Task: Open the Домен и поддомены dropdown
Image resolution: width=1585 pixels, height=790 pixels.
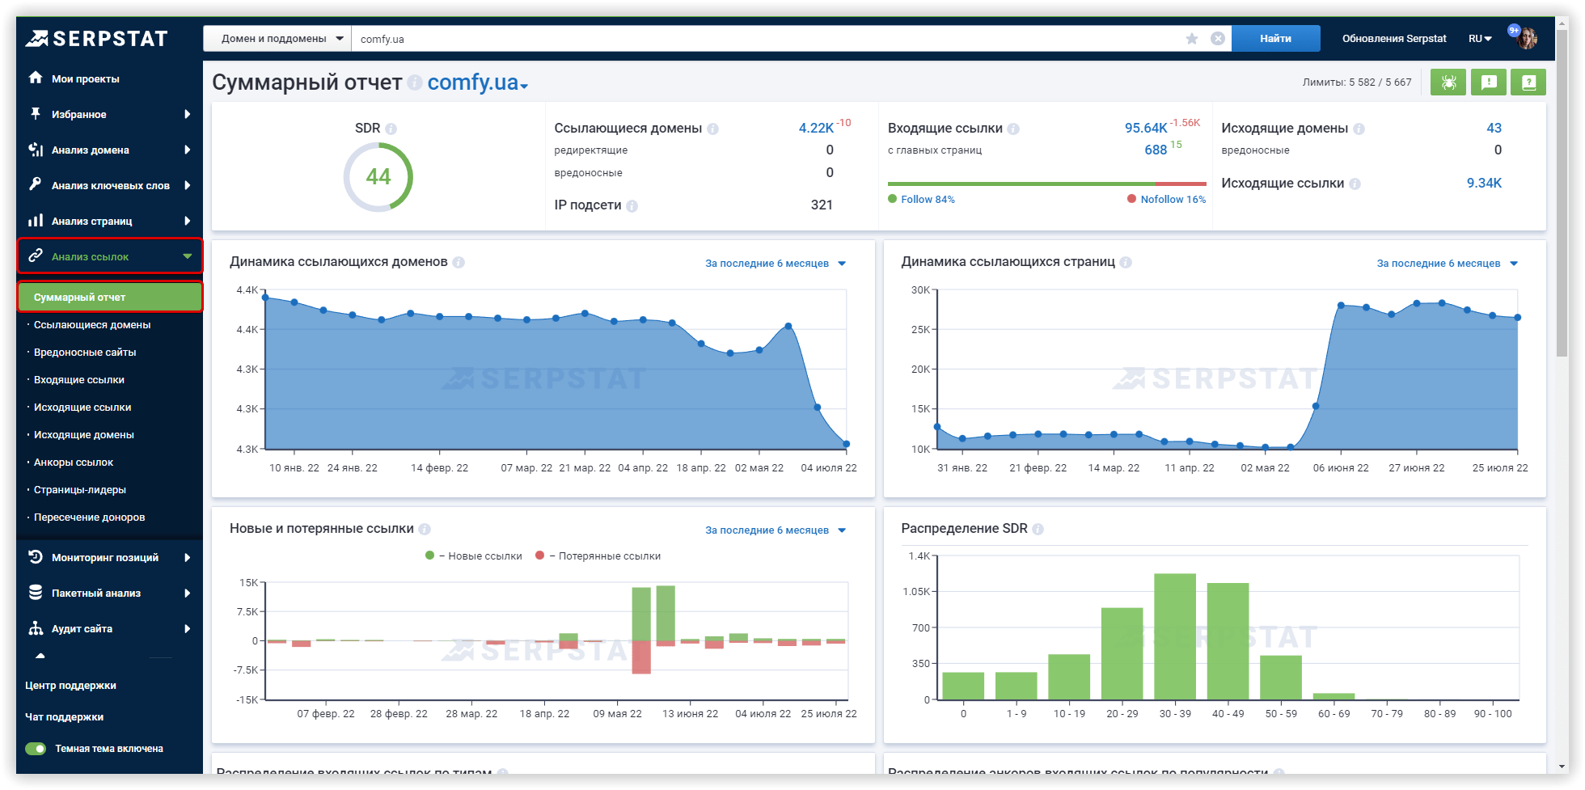Action: [277, 38]
